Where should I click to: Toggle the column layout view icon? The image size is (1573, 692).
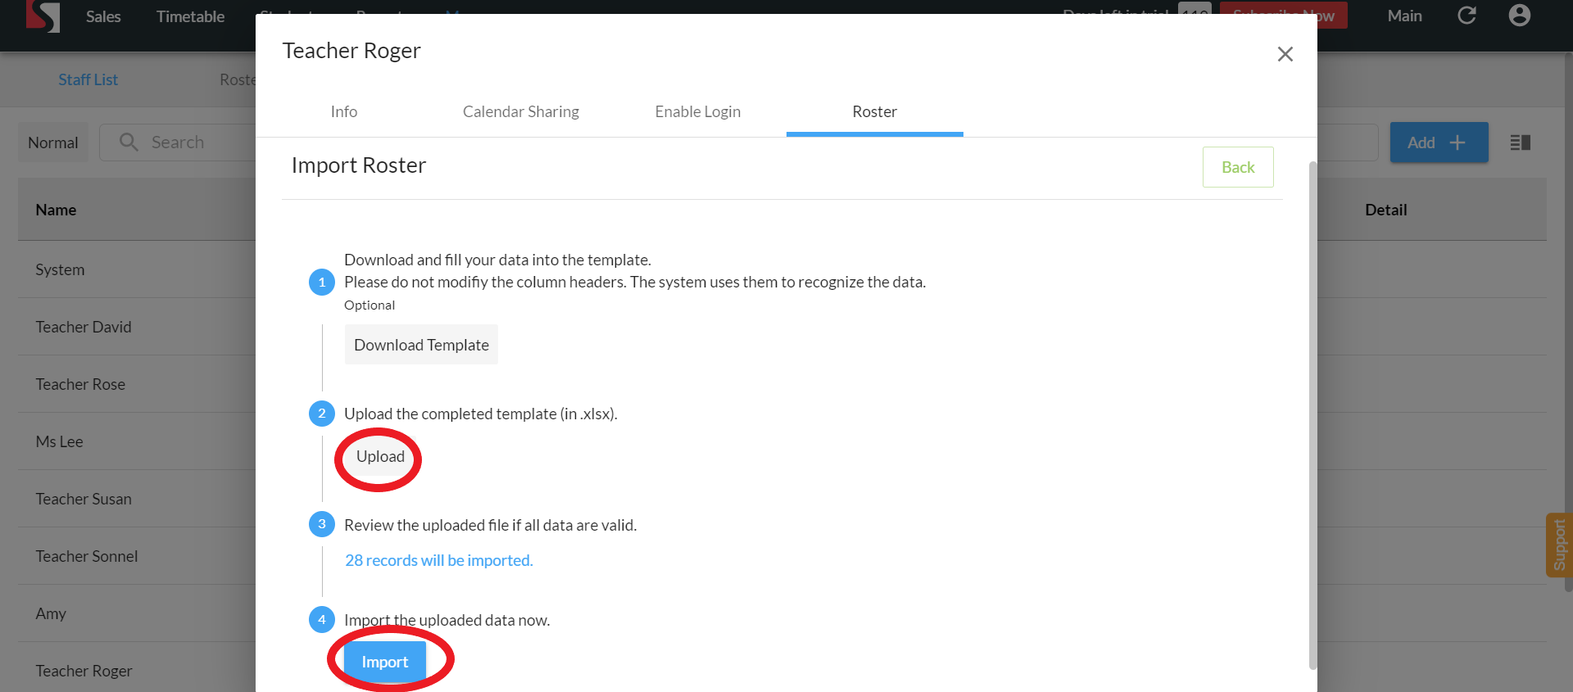click(x=1520, y=142)
